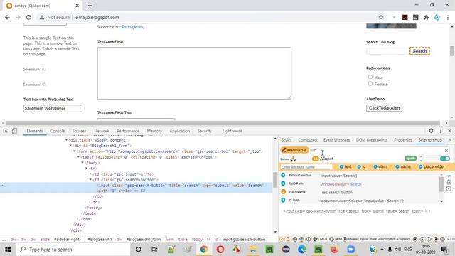The image size is (455, 256).
Task: Open the extensions puzzle-piece menu
Action: (x=426, y=17)
